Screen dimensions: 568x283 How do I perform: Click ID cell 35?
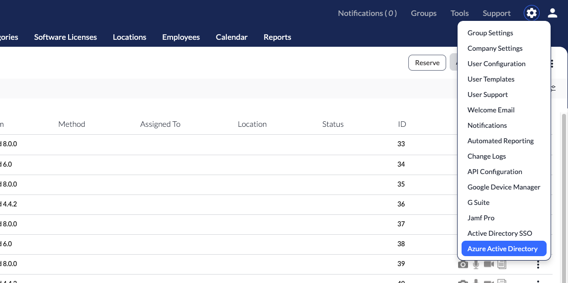pos(401,185)
